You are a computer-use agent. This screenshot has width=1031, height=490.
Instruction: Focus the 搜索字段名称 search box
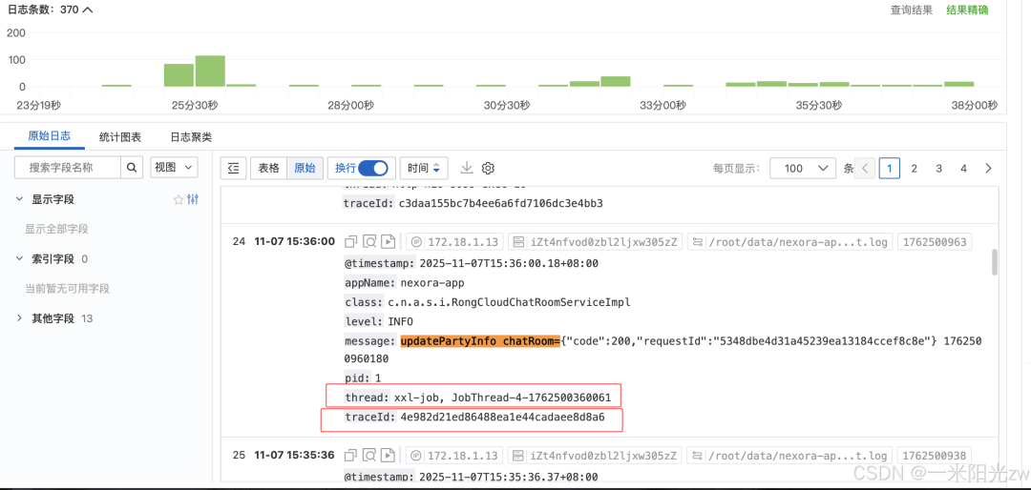68,168
